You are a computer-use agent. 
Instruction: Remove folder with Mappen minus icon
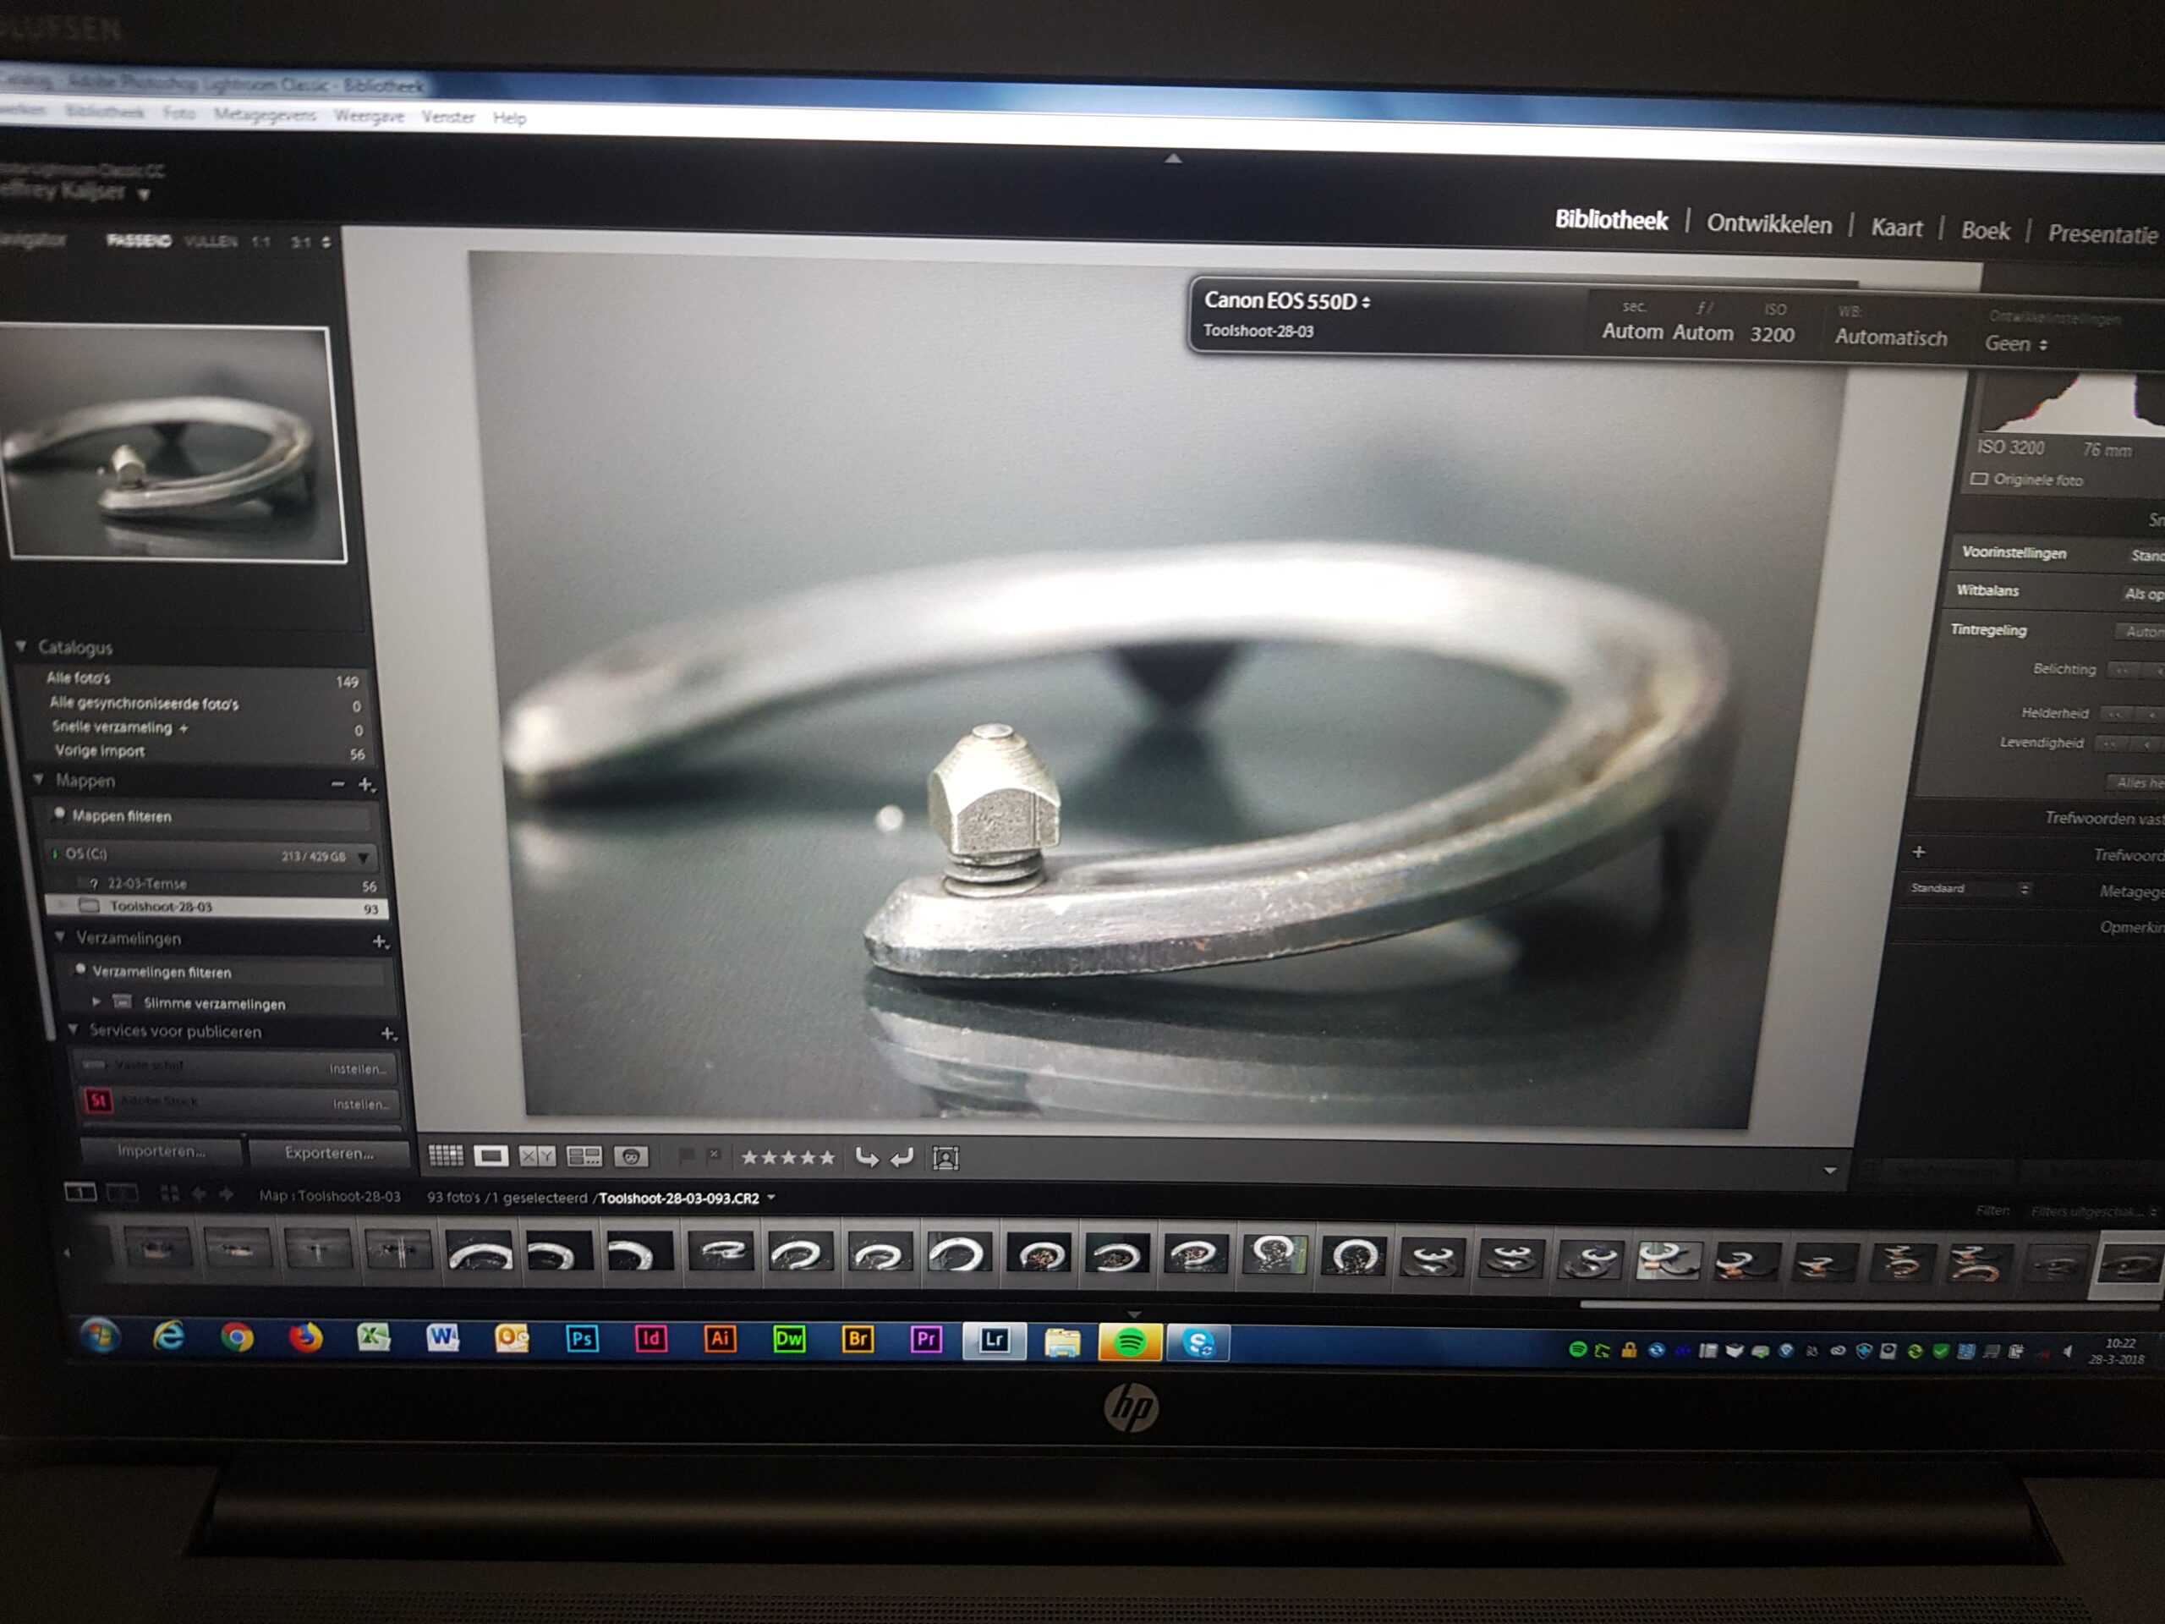(x=337, y=783)
